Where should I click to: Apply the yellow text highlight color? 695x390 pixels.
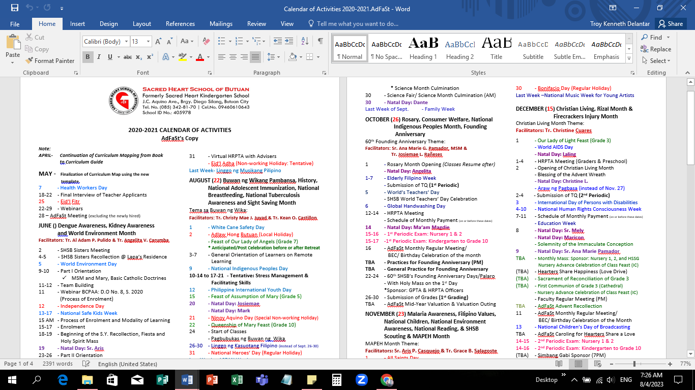coord(182,57)
